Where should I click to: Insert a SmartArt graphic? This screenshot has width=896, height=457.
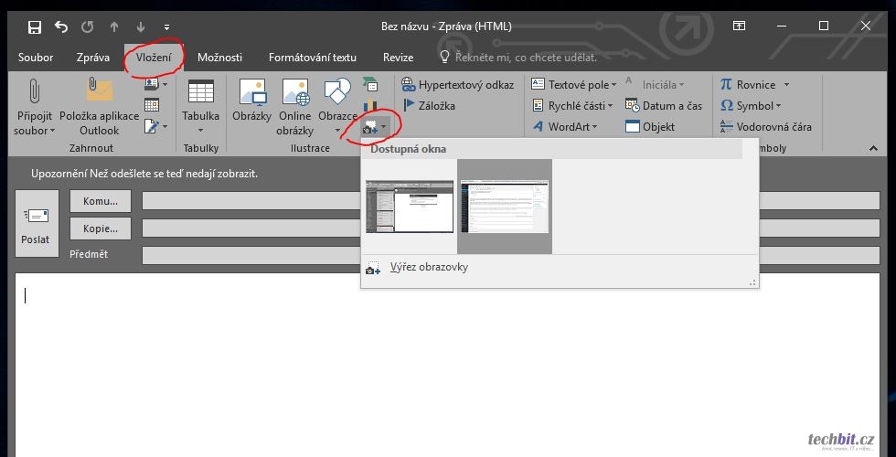point(370,85)
